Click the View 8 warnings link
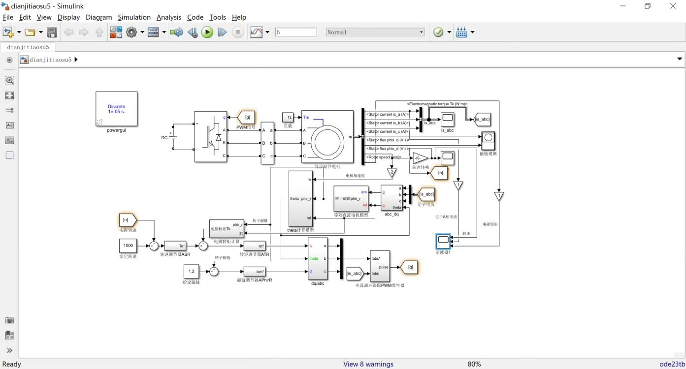686x369 pixels. pyautogui.click(x=368, y=364)
